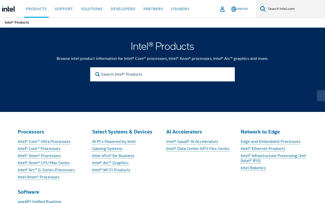The height and width of the screenshot is (203, 325).
Task: Open the Products menu
Action: pos(36,9)
